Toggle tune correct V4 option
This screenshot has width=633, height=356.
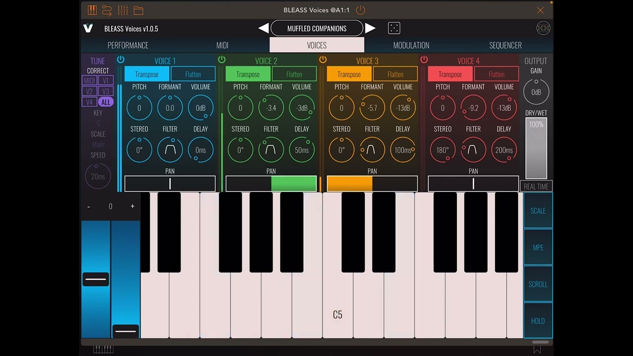(90, 102)
